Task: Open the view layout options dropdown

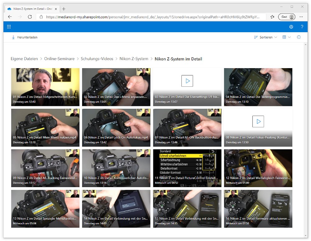Action: 287,37
